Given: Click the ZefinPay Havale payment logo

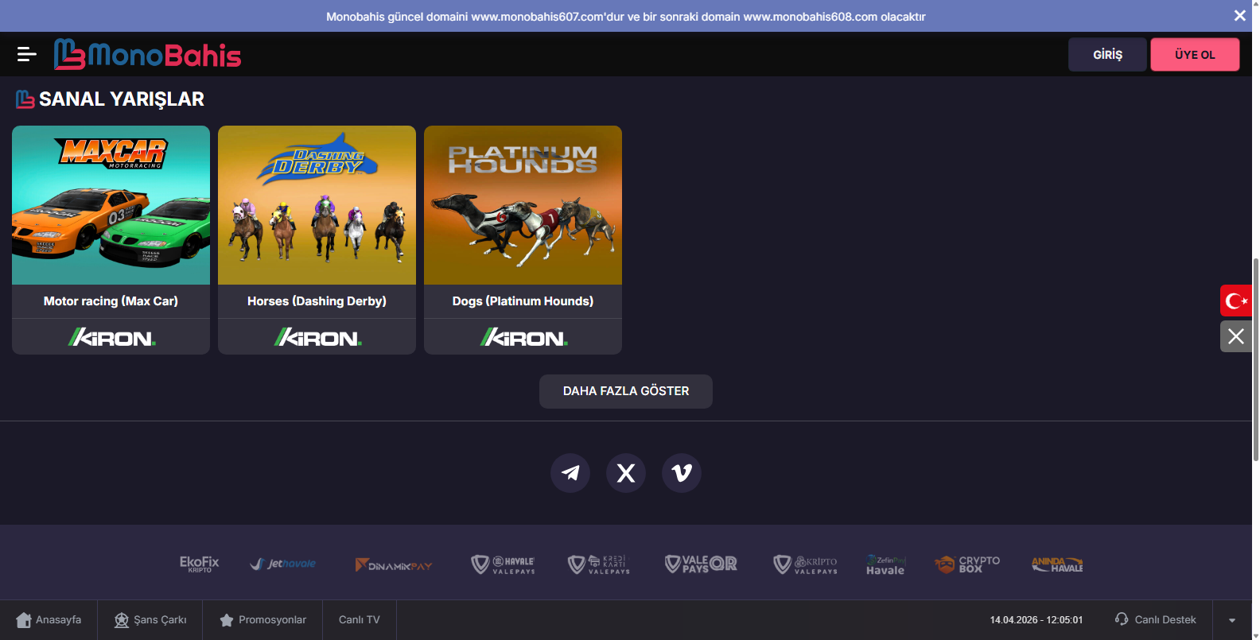Looking at the screenshot, I should pyautogui.click(x=886, y=564).
